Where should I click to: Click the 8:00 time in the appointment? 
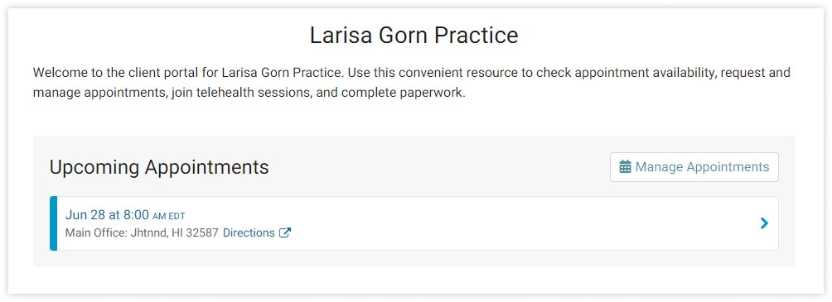point(136,214)
